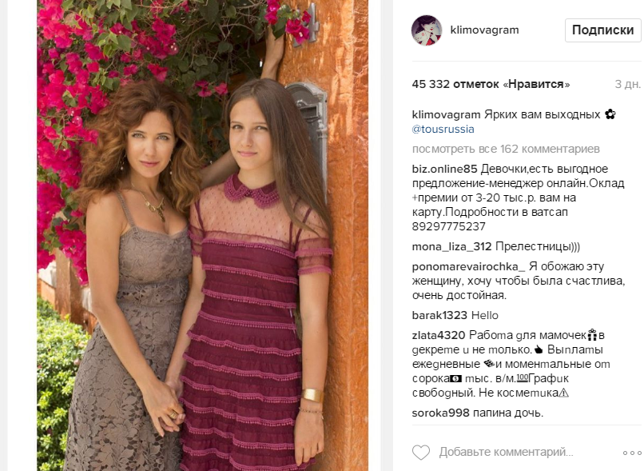Viewport: 644px width, 471px height.
Task: Open biz.online85 commenter profile
Action: click(444, 169)
